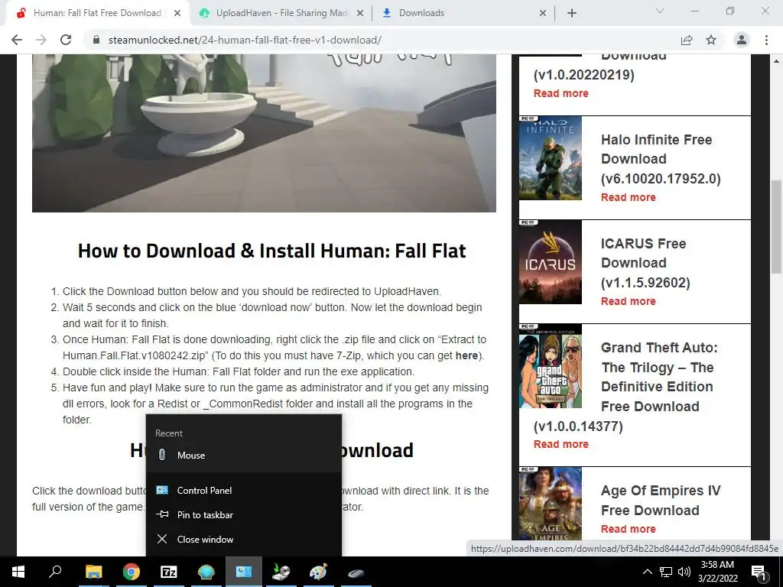Choose Control Panel from jump list

pos(244,490)
